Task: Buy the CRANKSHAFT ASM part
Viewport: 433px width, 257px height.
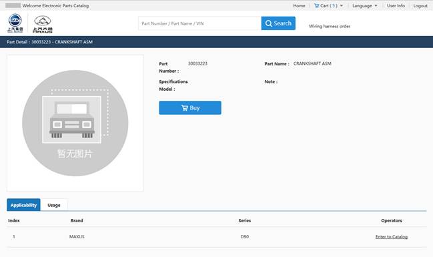Action: [190, 107]
